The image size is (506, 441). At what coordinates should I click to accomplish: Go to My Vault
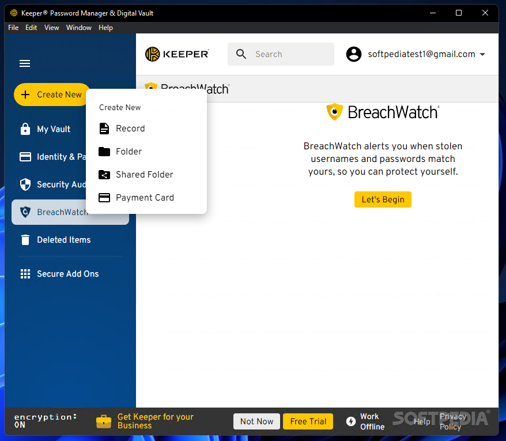(x=53, y=129)
